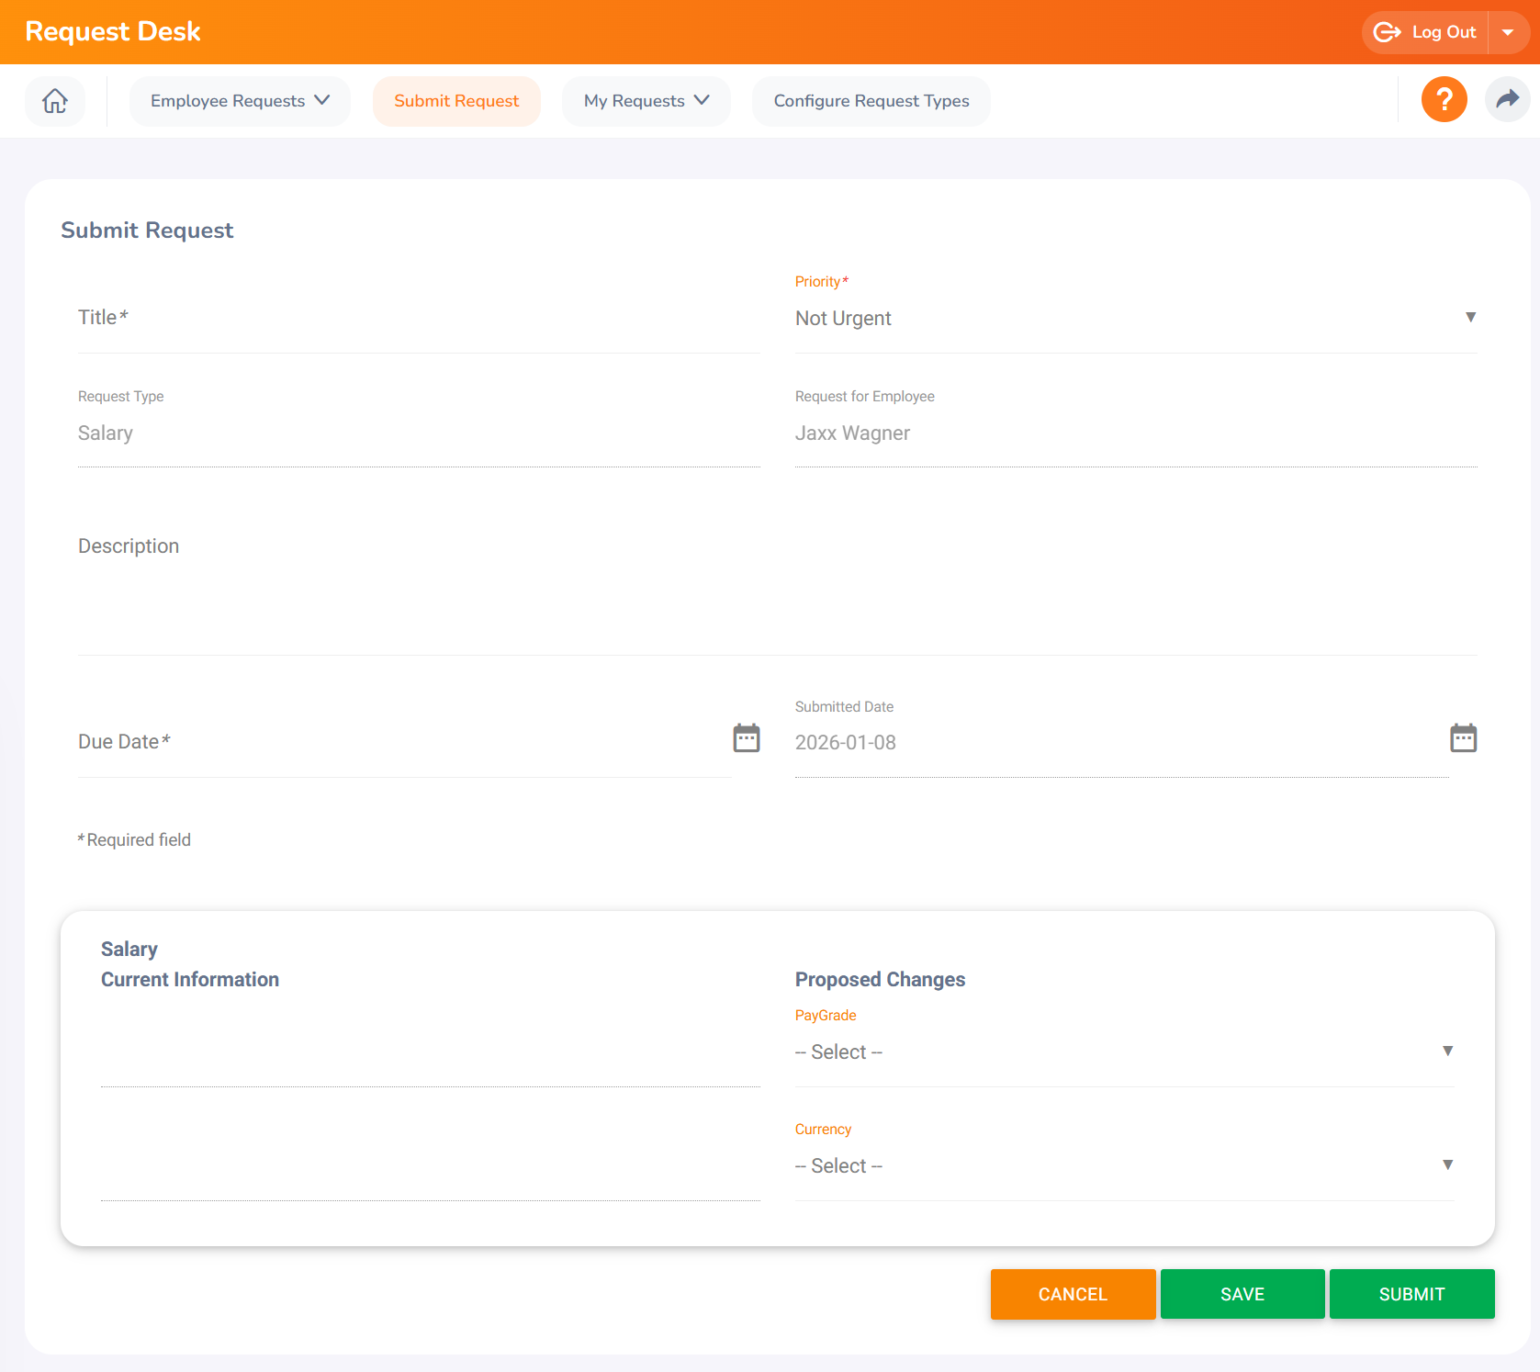Image resolution: width=1540 pixels, height=1372 pixels.
Task: Focus the Description text area
Action: [777, 588]
